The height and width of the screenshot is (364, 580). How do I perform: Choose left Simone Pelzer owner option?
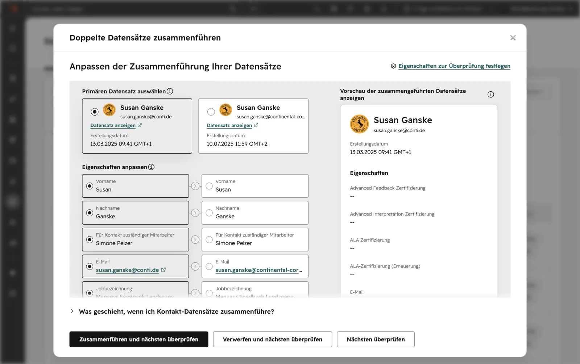click(90, 239)
